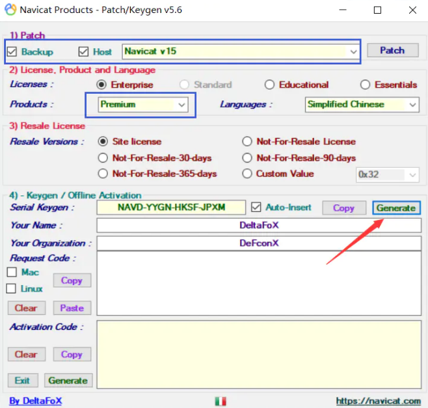Screen dimensions: 428x408
Task: Select the Essentials license option
Action: pos(365,85)
